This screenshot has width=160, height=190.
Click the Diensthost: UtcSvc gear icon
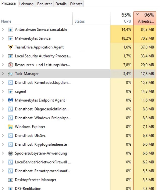tap(10, 136)
